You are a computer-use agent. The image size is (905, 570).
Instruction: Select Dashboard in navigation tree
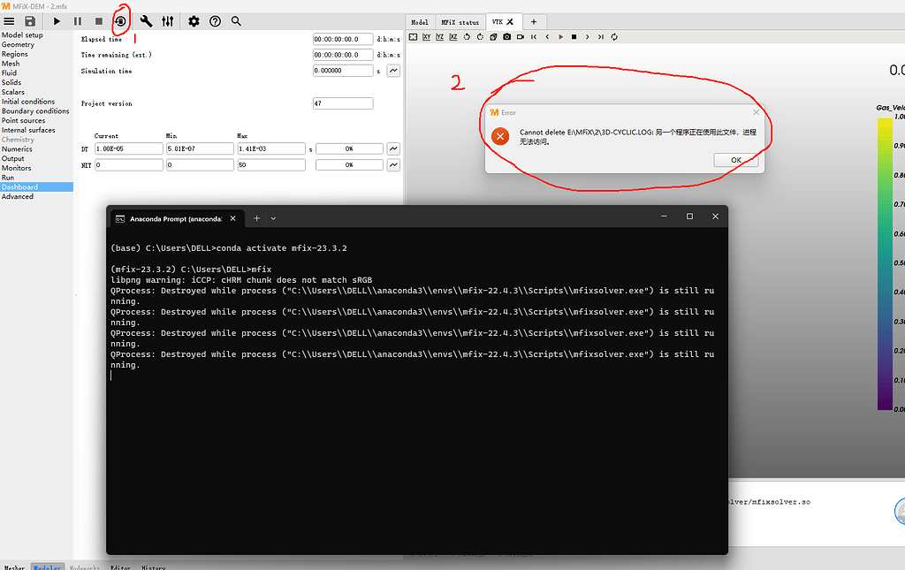coord(36,187)
